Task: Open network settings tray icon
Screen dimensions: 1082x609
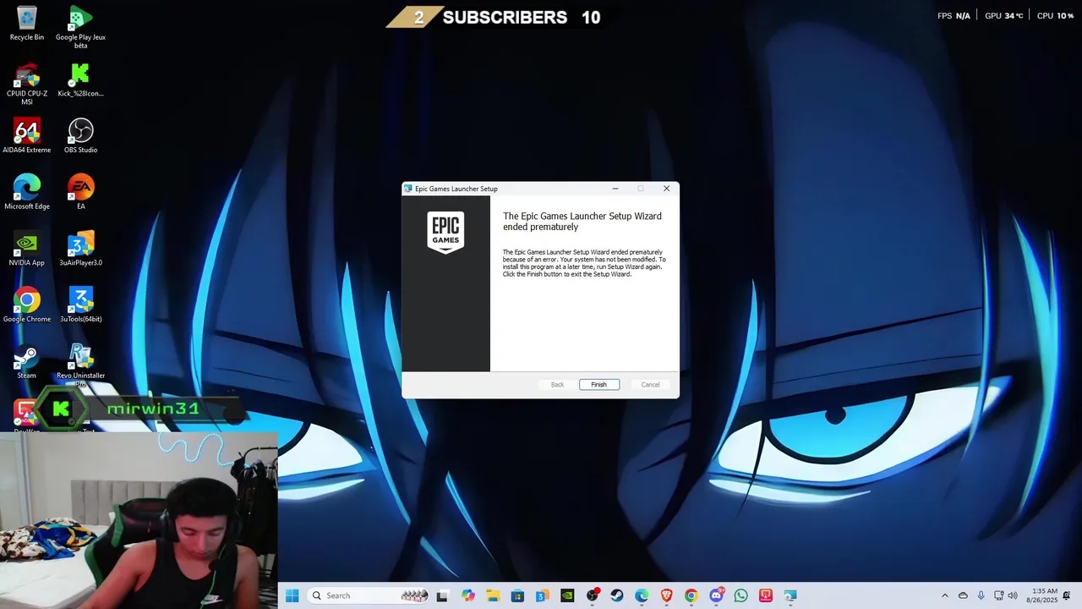Action: [998, 595]
